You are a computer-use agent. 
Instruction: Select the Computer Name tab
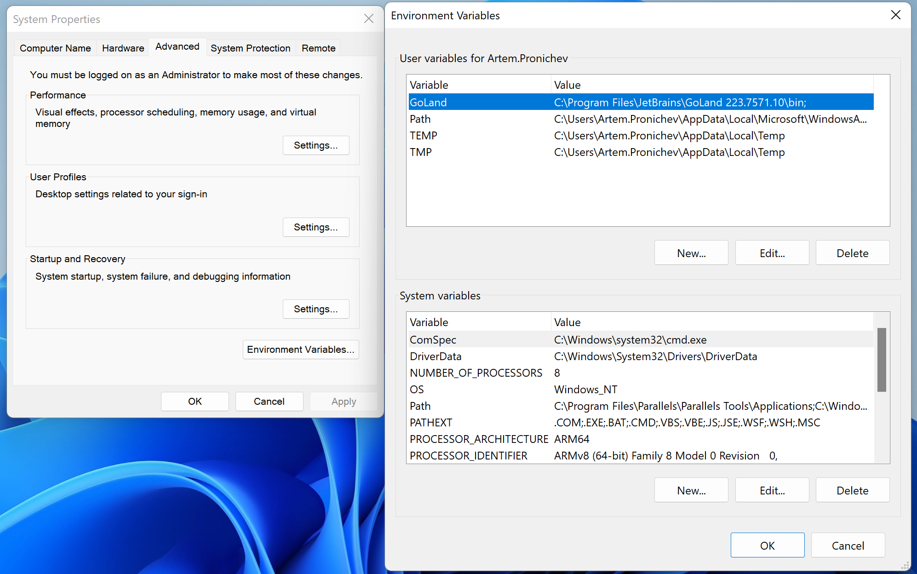pyautogui.click(x=55, y=48)
